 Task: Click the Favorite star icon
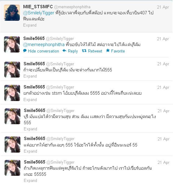[108, 51]
